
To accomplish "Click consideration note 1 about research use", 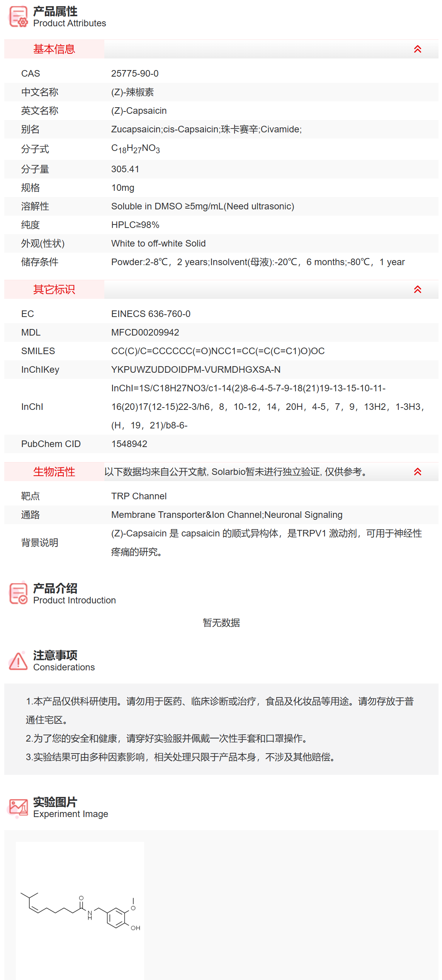I will tap(220, 711).
